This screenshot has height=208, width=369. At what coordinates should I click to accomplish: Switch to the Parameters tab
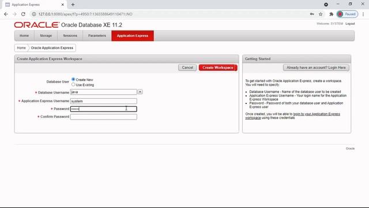coord(97,36)
